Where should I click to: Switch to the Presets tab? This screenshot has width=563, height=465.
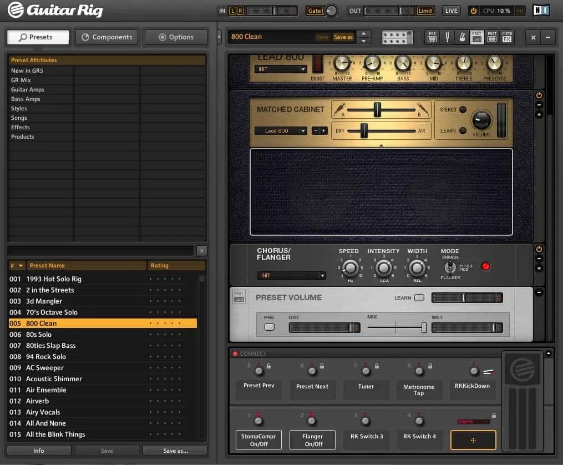[38, 37]
